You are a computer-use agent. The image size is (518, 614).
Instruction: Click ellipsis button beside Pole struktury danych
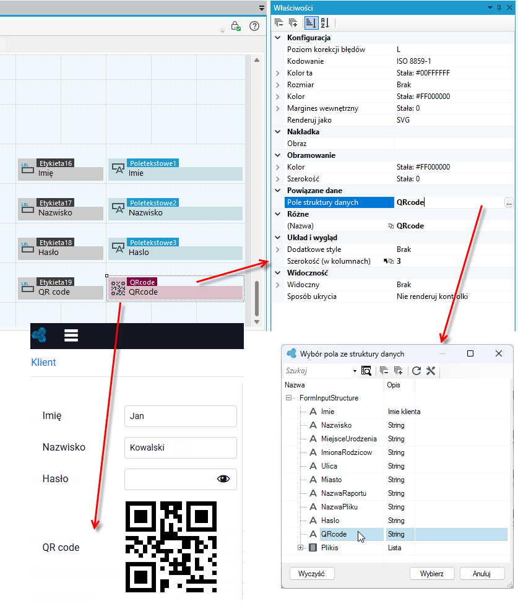[x=509, y=202]
